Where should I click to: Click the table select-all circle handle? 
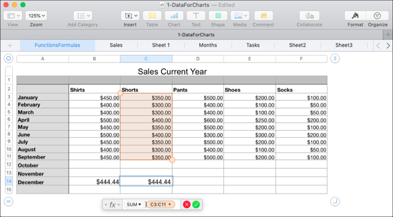pyautogui.click(x=9, y=59)
